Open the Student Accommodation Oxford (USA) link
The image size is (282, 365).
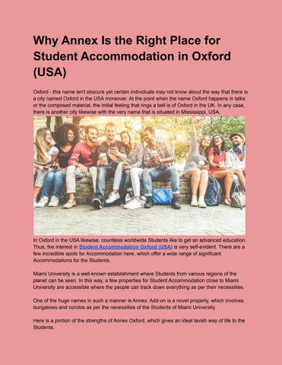[125, 247]
